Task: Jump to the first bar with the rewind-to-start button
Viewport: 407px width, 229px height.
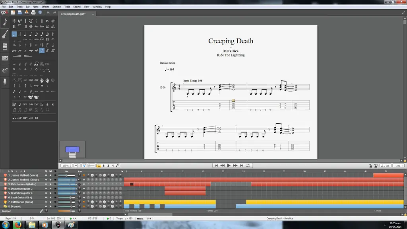Action: pos(216,166)
